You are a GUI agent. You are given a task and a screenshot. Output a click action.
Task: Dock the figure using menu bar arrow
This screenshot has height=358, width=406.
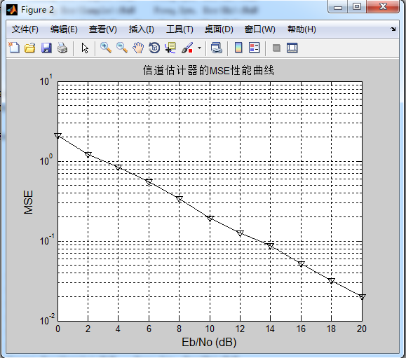393,29
